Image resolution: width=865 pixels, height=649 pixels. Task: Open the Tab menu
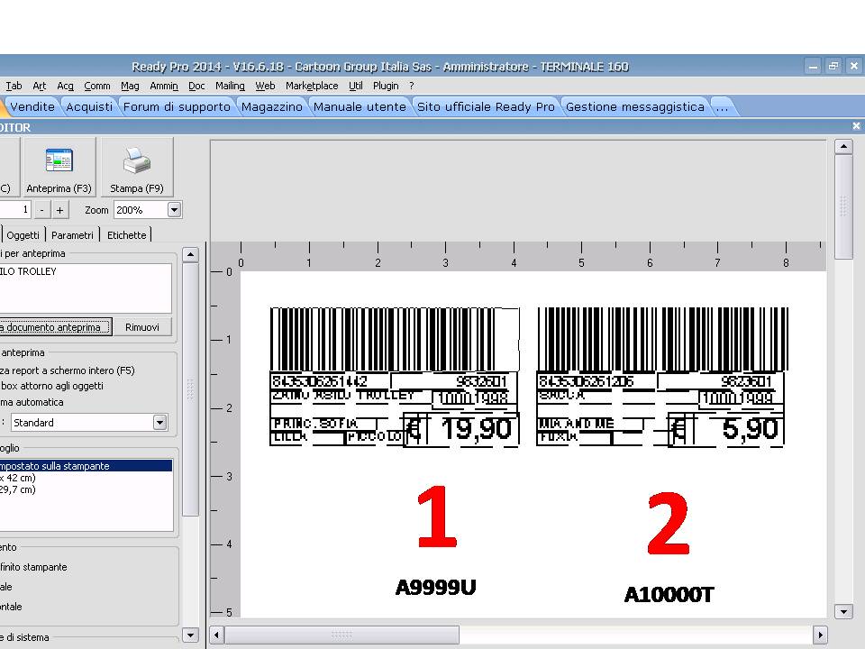coord(14,86)
